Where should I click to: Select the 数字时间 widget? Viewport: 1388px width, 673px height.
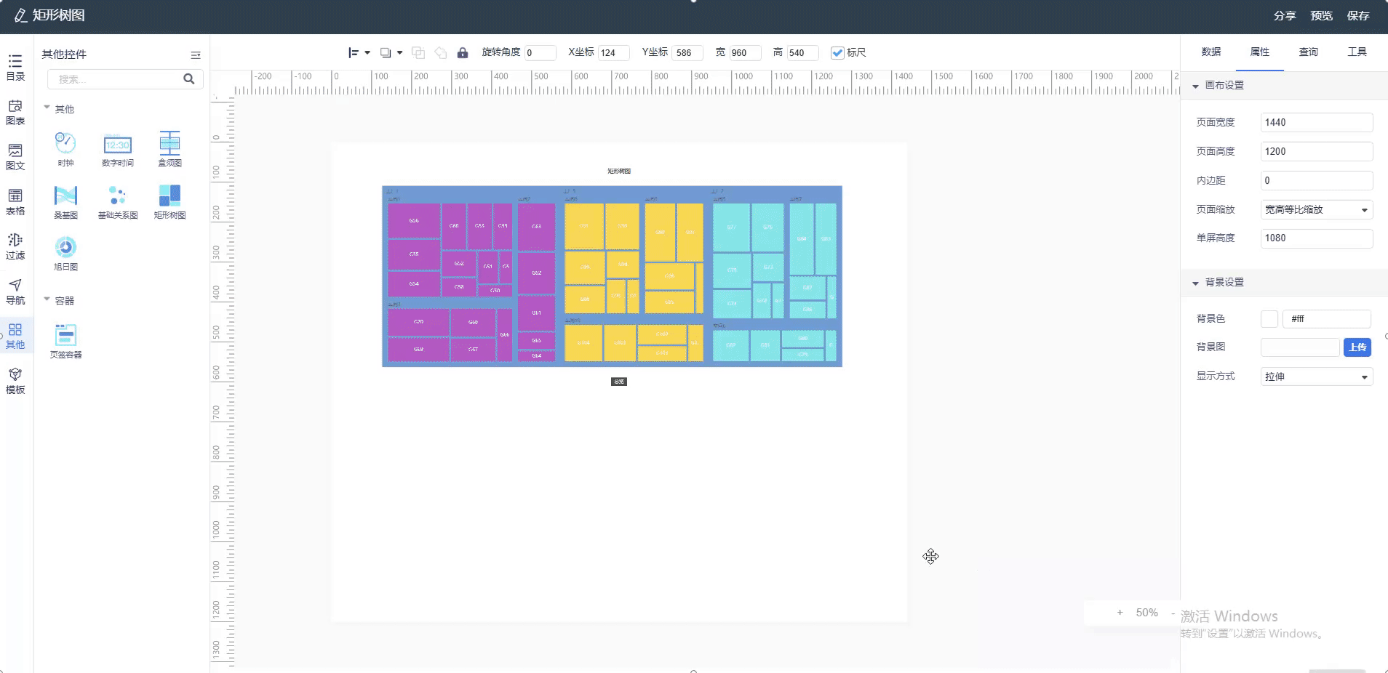pyautogui.click(x=118, y=149)
